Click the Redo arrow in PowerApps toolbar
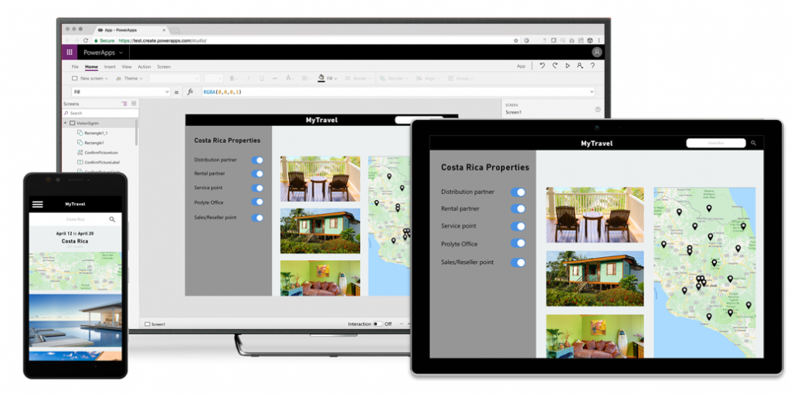 point(555,66)
